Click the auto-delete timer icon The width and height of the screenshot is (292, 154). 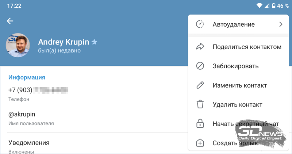tap(200, 24)
